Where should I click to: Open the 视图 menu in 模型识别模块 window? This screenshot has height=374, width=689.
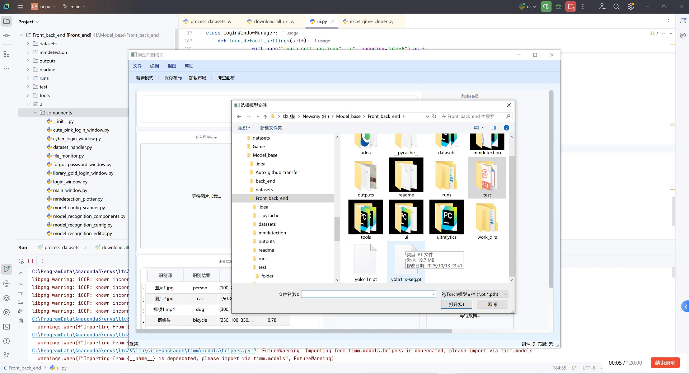point(172,66)
